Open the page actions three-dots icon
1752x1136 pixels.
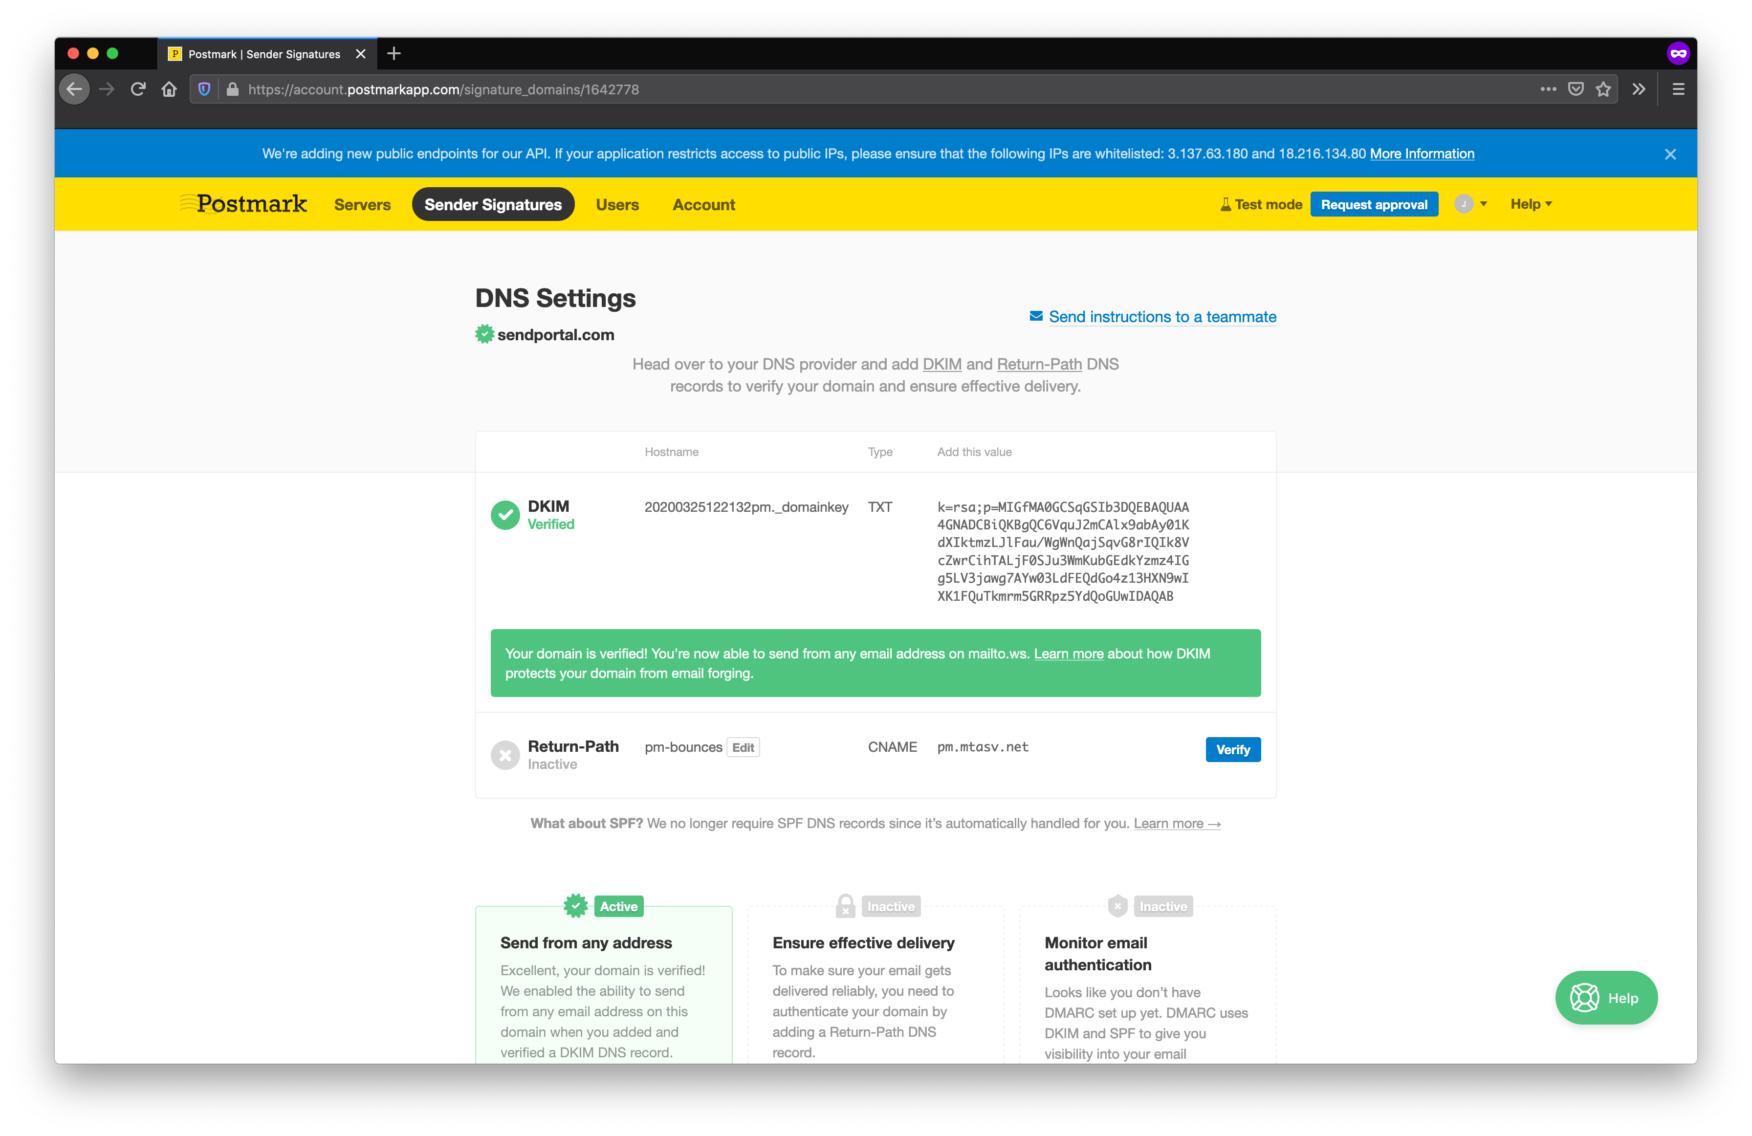(1548, 89)
